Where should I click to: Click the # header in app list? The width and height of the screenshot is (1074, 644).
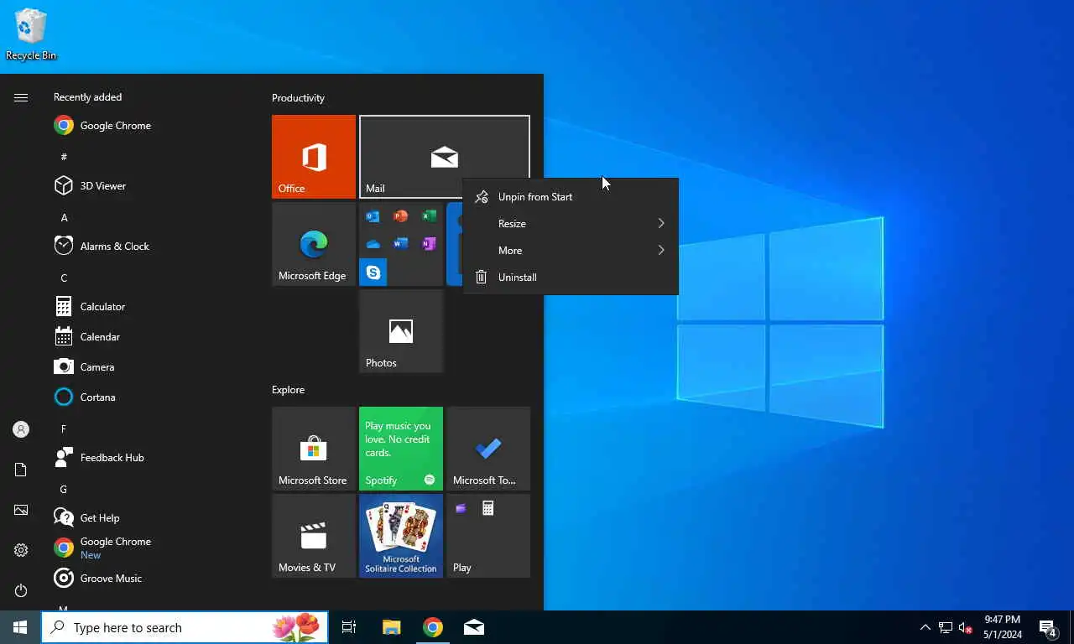click(x=64, y=157)
